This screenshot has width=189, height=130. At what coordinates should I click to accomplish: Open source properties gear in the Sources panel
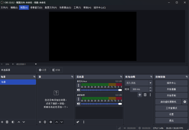pos(51,122)
